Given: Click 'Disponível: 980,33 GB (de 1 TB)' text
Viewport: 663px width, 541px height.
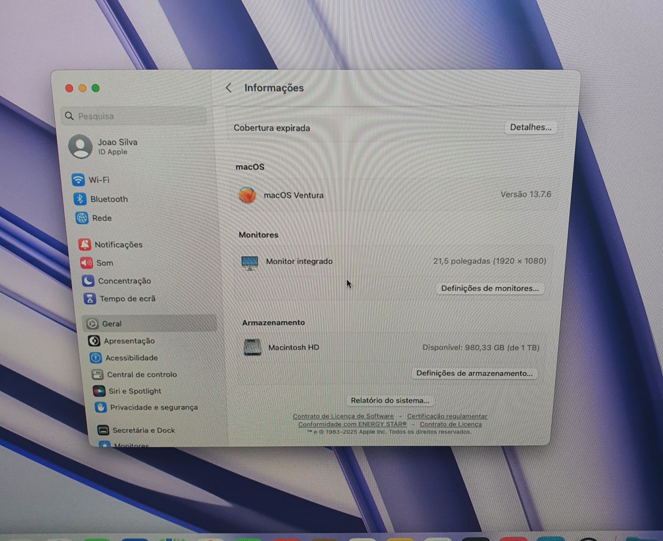Looking at the screenshot, I should [x=481, y=347].
